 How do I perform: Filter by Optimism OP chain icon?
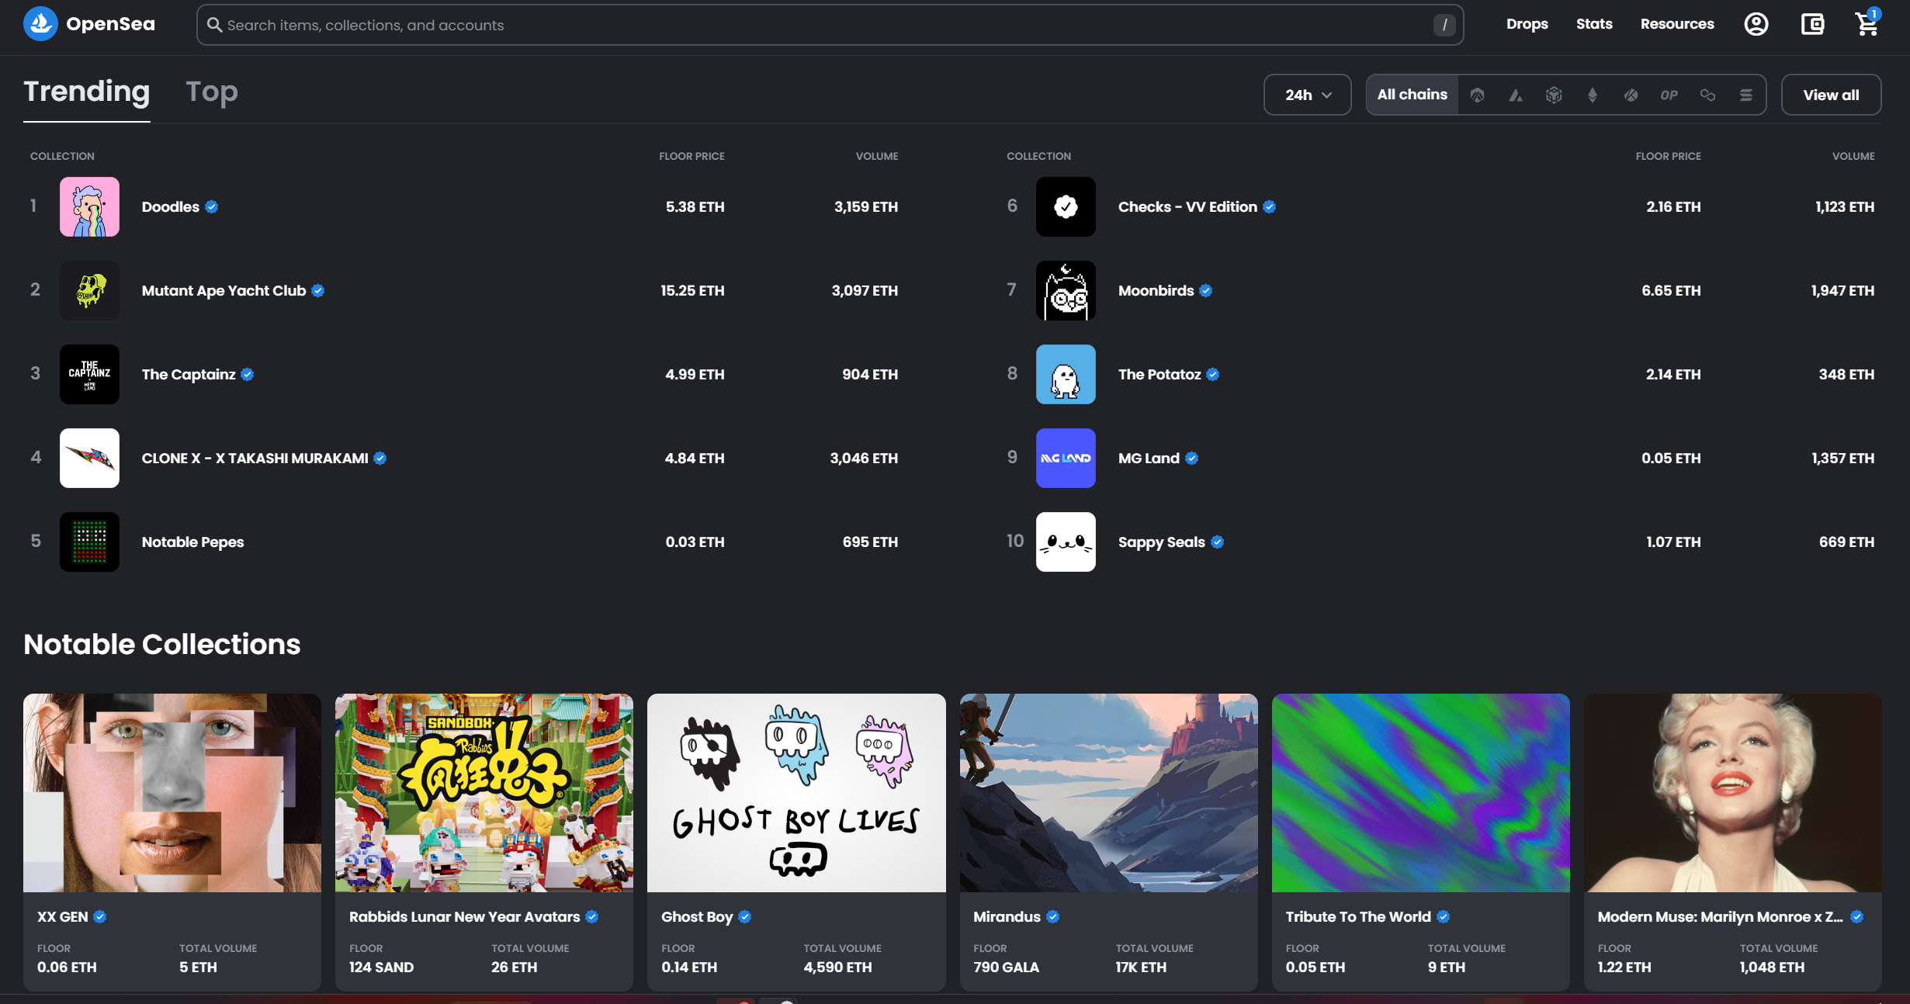pyautogui.click(x=1669, y=95)
